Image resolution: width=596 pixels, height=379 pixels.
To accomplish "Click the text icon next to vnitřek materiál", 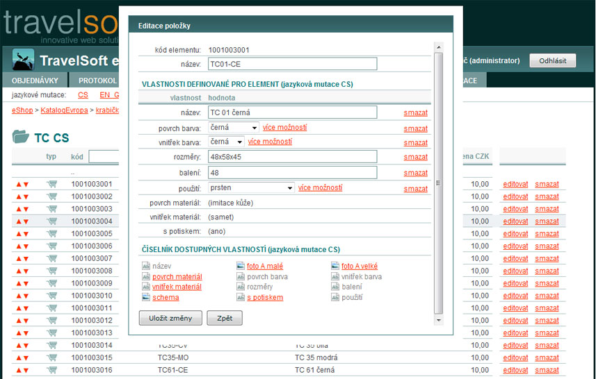I will (146, 287).
